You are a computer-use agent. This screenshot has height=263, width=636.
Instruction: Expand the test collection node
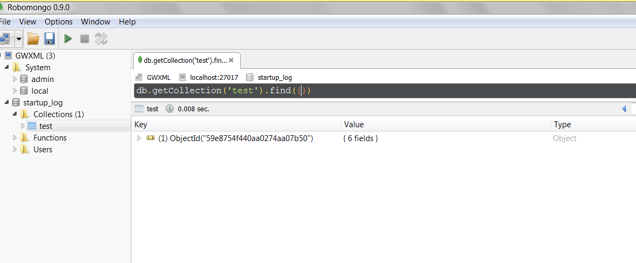(23, 126)
